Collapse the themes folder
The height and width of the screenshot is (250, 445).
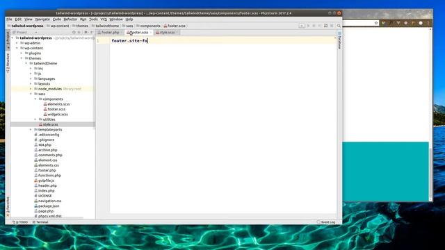click(x=22, y=58)
